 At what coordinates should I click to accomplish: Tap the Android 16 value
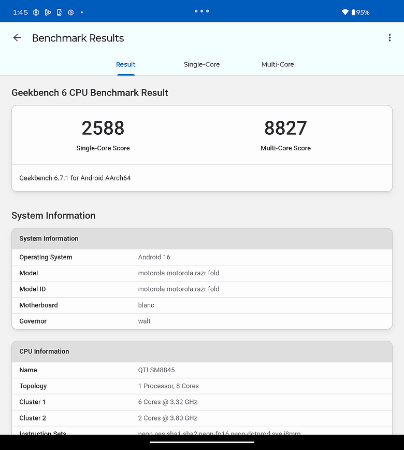click(x=154, y=257)
